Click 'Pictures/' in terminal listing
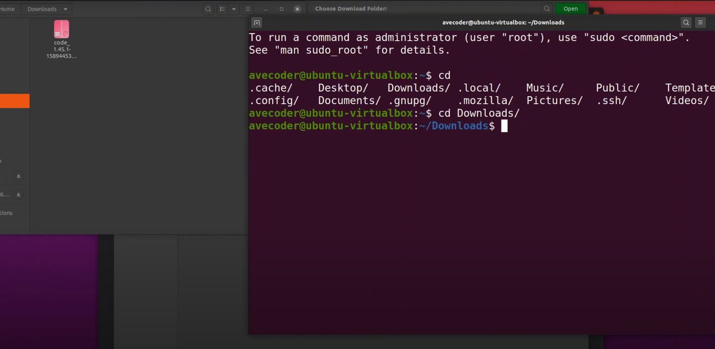 click(x=555, y=101)
